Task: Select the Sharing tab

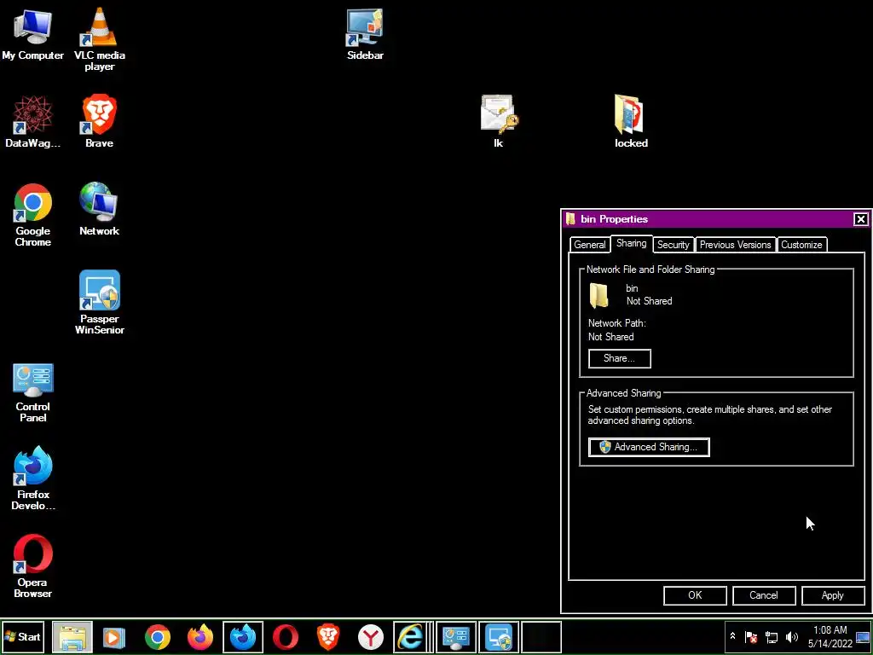Action: click(632, 243)
